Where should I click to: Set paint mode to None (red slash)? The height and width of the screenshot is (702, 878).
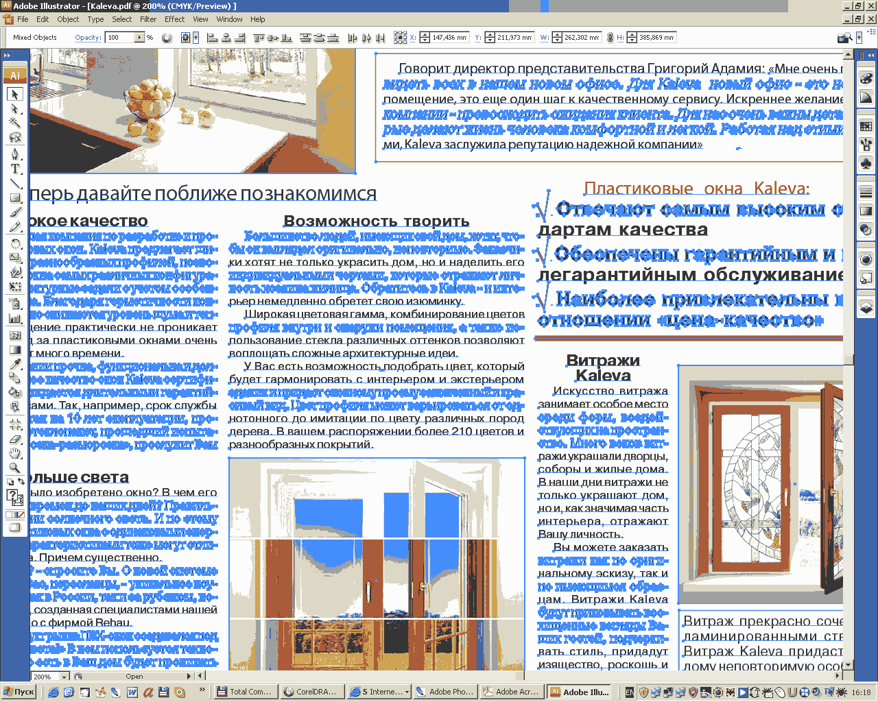tap(20, 515)
